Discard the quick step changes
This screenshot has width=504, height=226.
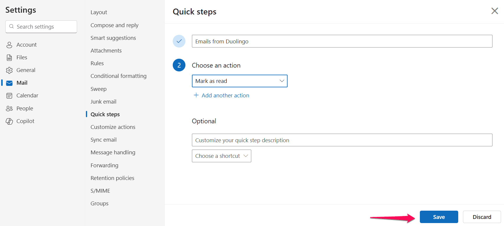(x=482, y=217)
